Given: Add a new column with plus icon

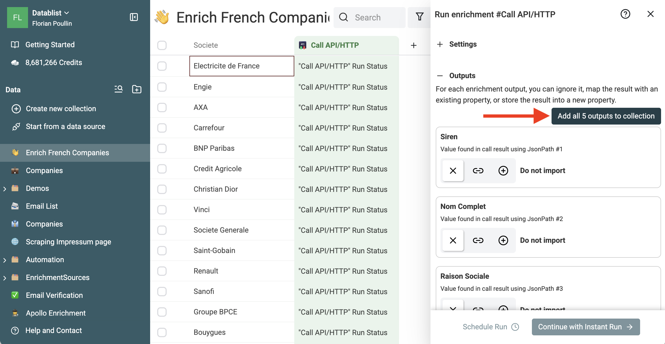Looking at the screenshot, I should pos(413,45).
